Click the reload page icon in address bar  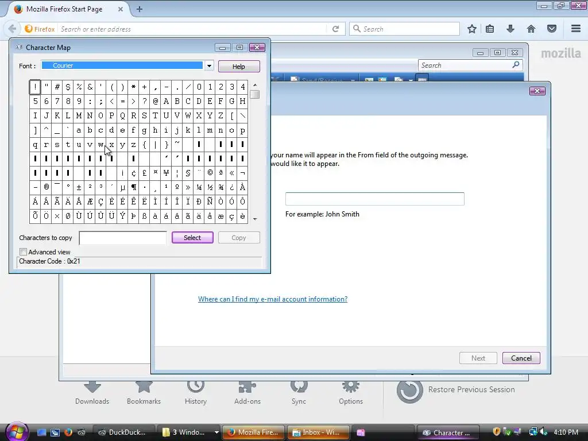335,29
